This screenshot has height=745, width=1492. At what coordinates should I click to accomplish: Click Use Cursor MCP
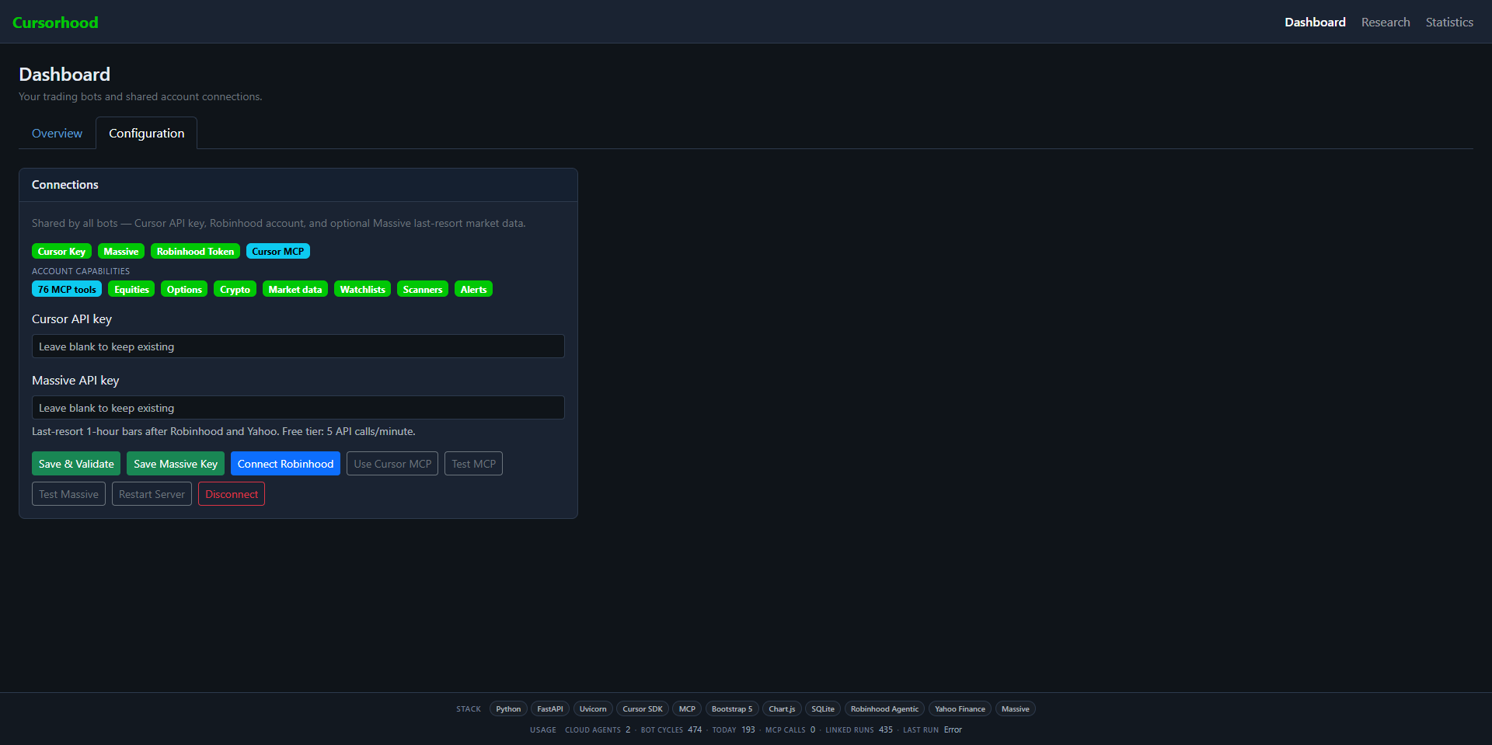click(392, 464)
